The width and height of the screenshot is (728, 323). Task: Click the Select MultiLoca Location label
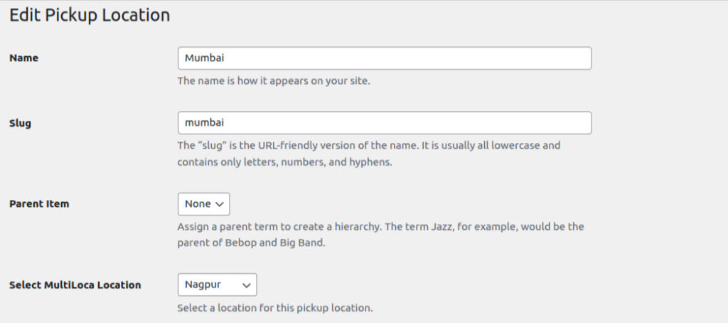tap(75, 285)
